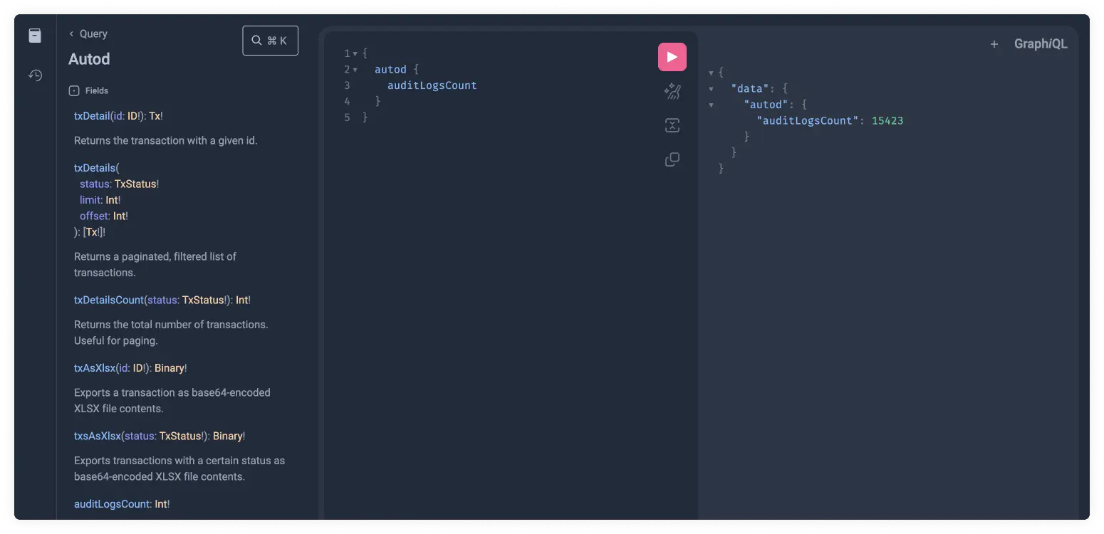Select the auditLogsCount field in the docs
Image resolution: width=1104 pixels, height=534 pixels.
point(111,503)
